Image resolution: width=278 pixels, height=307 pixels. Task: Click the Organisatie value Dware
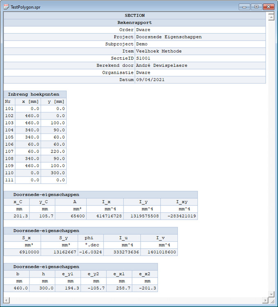pyautogui.click(x=143, y=72)
